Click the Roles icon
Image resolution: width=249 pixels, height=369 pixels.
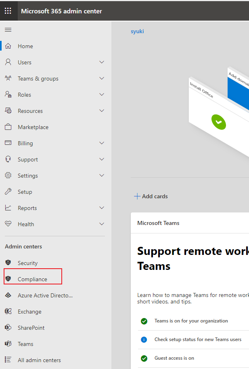[x=8, y=94]
